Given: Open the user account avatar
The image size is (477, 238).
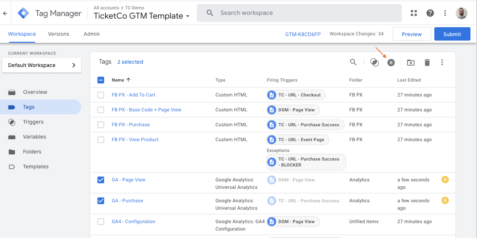Looking at the screenshot, I should tap(461, 13).
